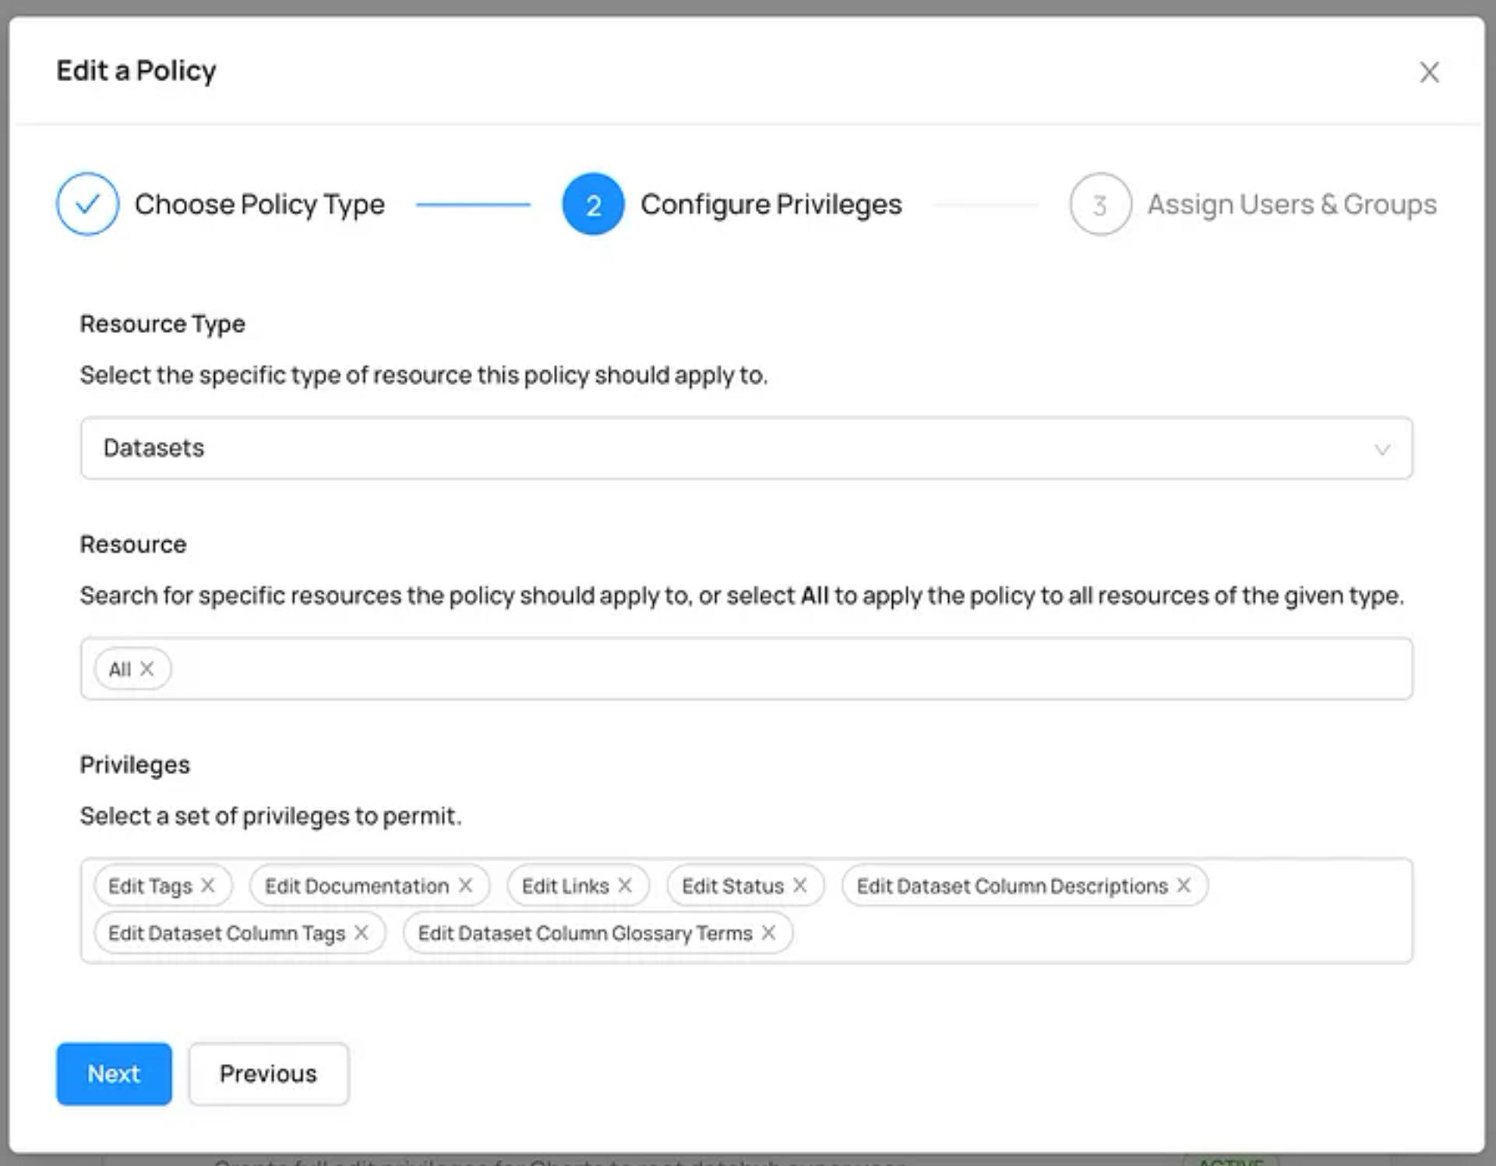Click the Edit Links chip text
The image size is (1496, 1166).
(x=565, y=886)
